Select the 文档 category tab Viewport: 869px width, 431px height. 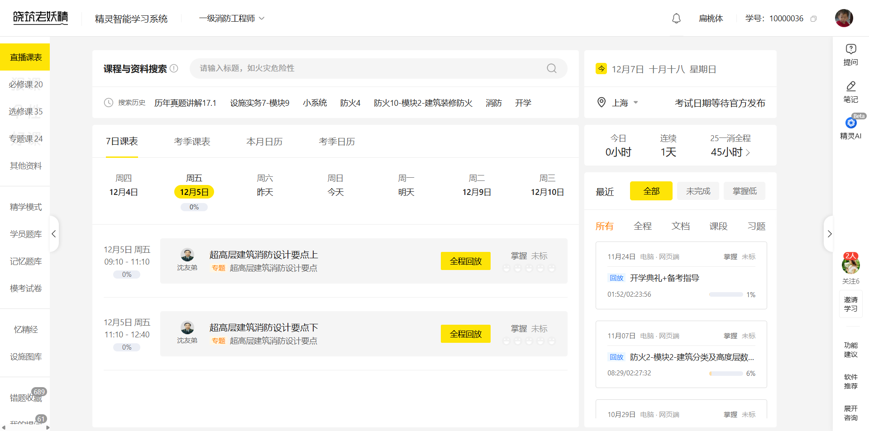[681, 226]
